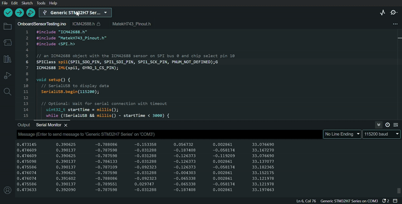402x204 pixels.
Task: Click 'Ln 6, Col 76' in the status bar
Action: tap(306, 201)
